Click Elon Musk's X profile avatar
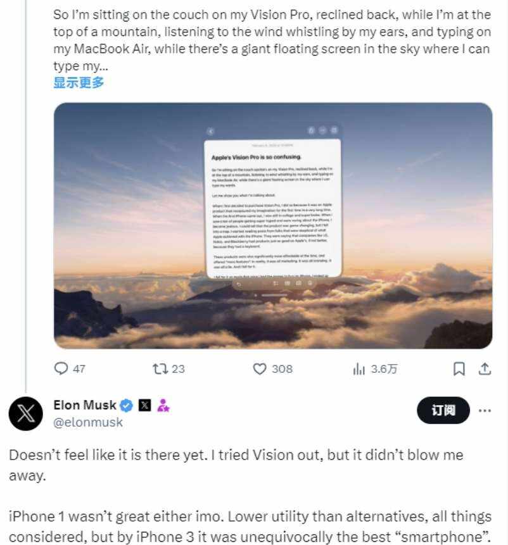 tap(26, 414)
